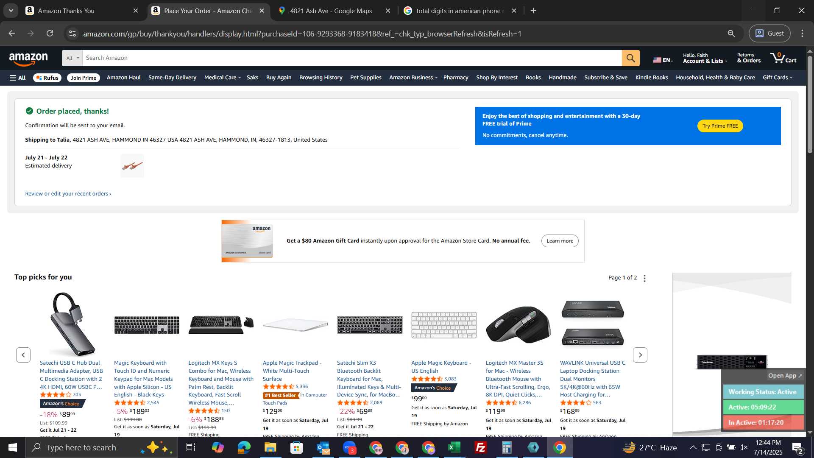This screenshot has width=814, height=458.
Task: Open Task View in taskbar
Action: (190, 447)
